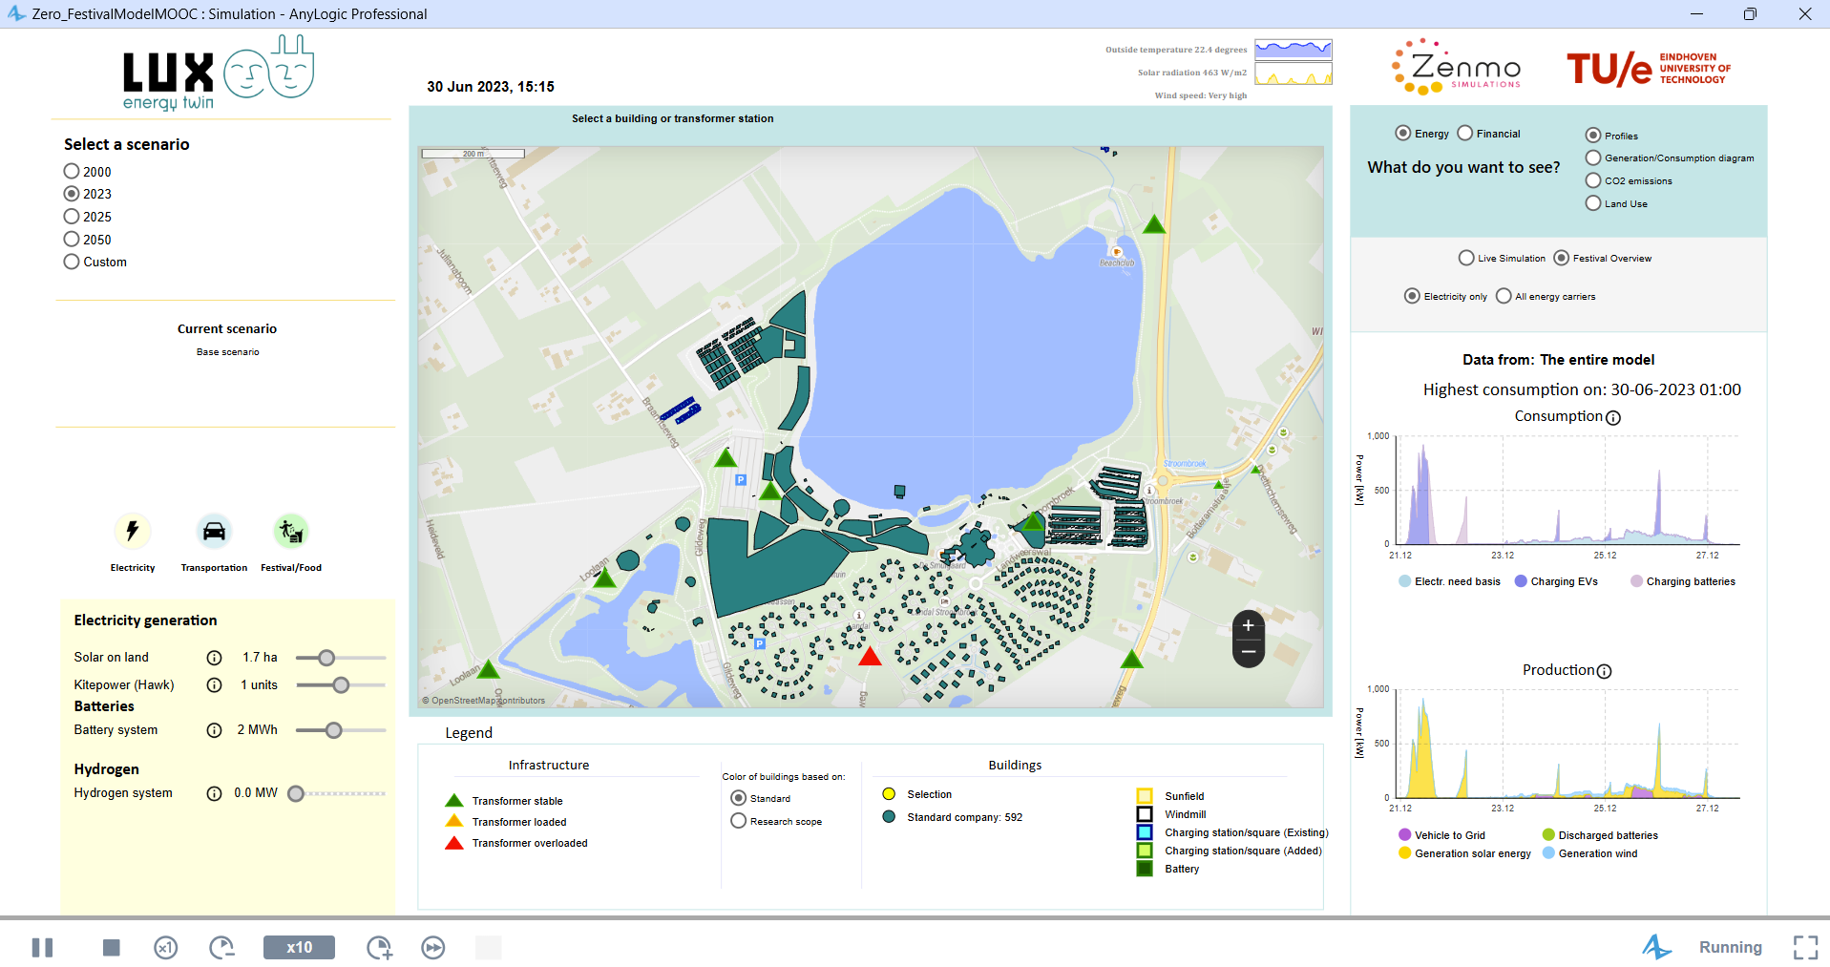Click the 'Vehicle to Grid' legend entry

click(1442, 835)
